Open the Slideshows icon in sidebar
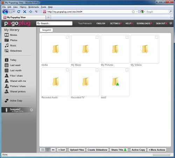175x158 pixels. [x=7, y=51]
